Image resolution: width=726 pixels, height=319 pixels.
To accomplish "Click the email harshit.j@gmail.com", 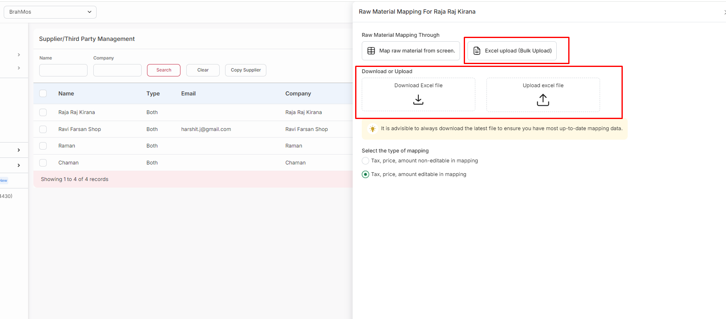I will [x=206, y=129].
